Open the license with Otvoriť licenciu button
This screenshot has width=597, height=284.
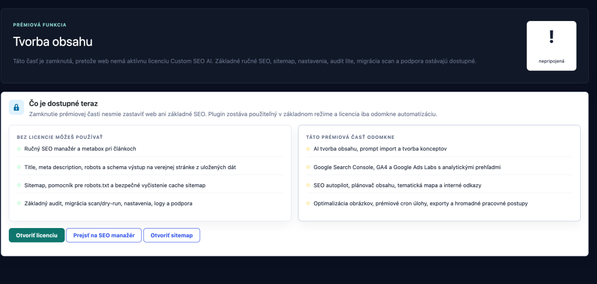pyautogui.click(x=37, y=235)
